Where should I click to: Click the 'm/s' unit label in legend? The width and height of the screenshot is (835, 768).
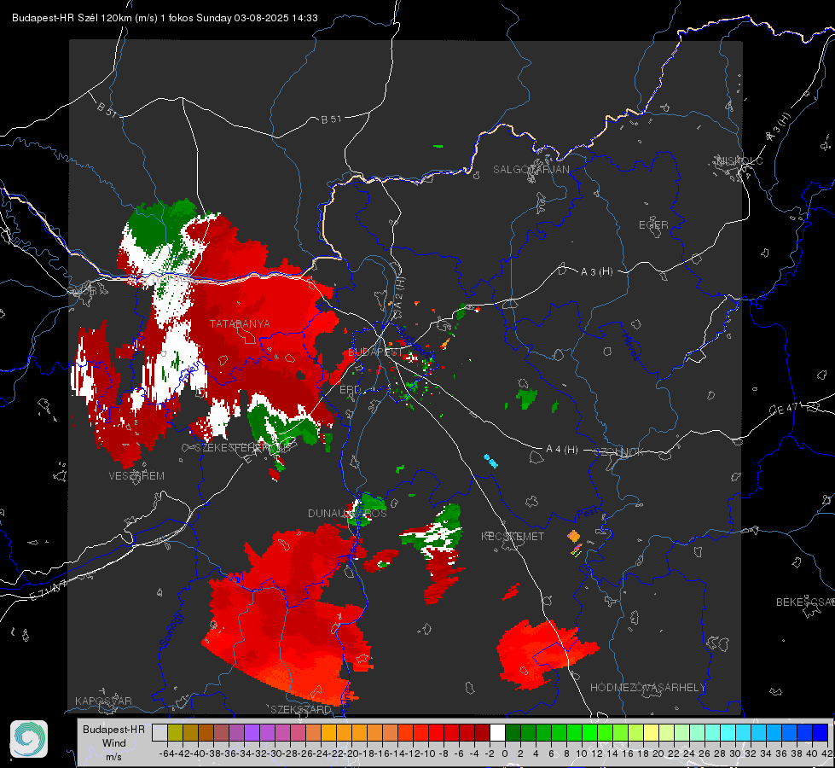(x=113, y=757)
